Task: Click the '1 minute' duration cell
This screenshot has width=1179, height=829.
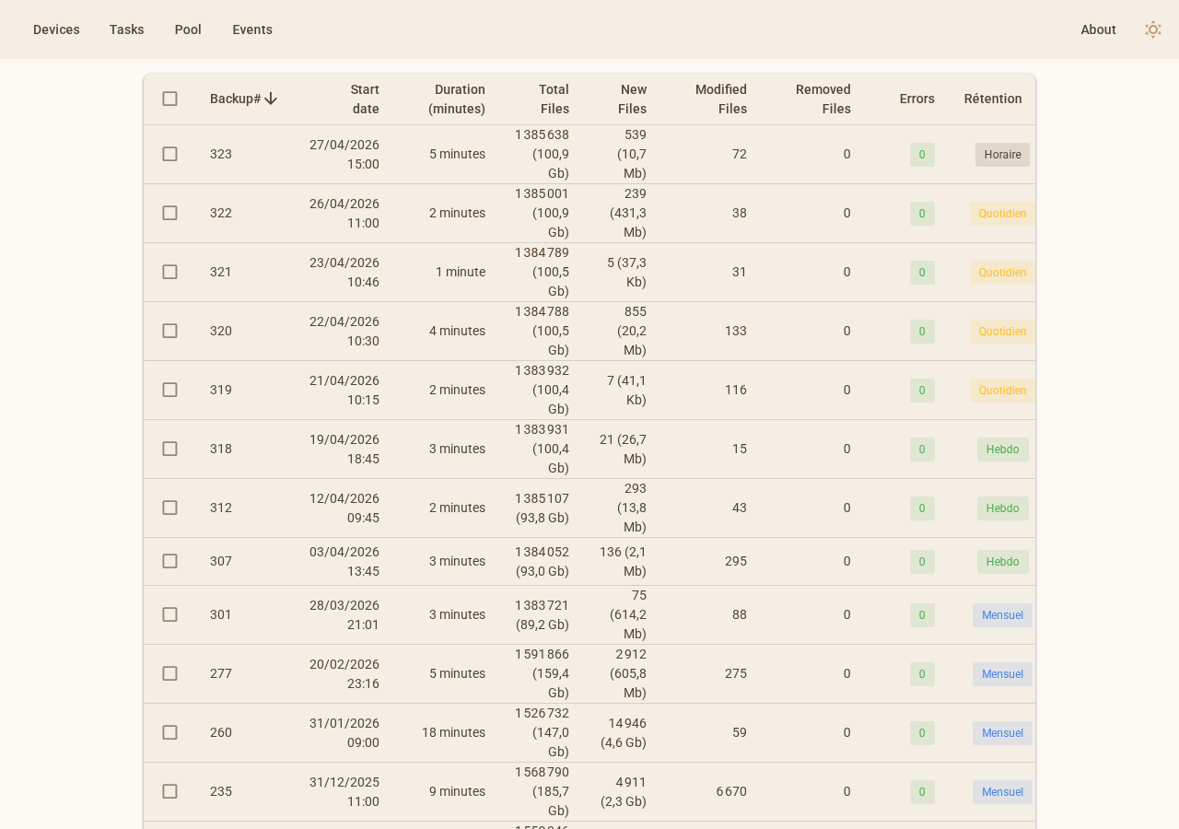Action: (461, 272)
